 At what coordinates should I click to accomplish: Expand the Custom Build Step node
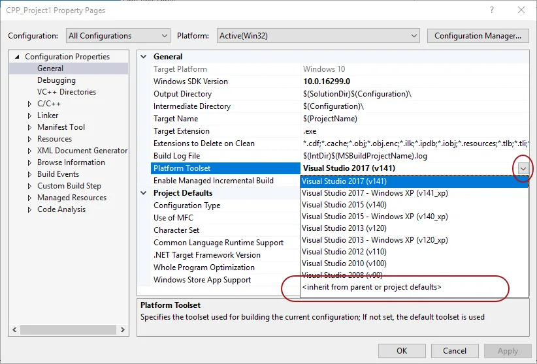point(30,186)
